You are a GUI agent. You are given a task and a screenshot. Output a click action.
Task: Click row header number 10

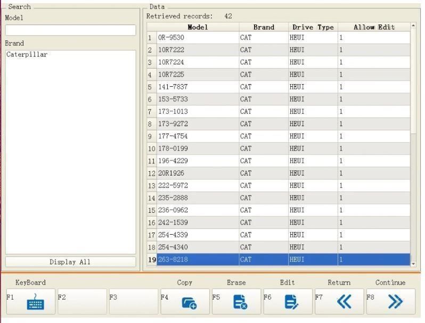152,148
